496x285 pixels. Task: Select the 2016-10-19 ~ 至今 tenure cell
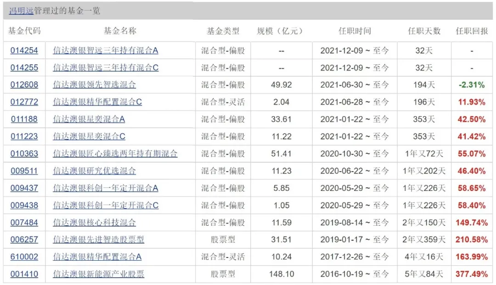(x=355, y=274)
